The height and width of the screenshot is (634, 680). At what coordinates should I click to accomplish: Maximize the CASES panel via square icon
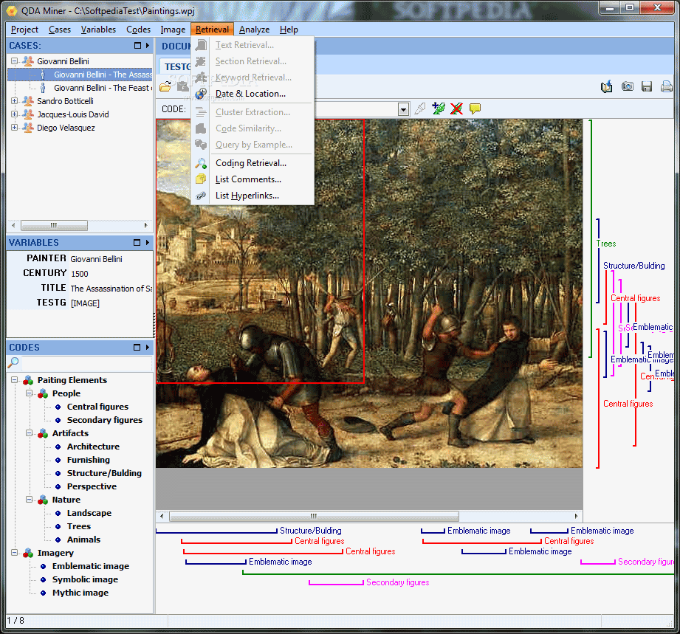coord(137,45)
